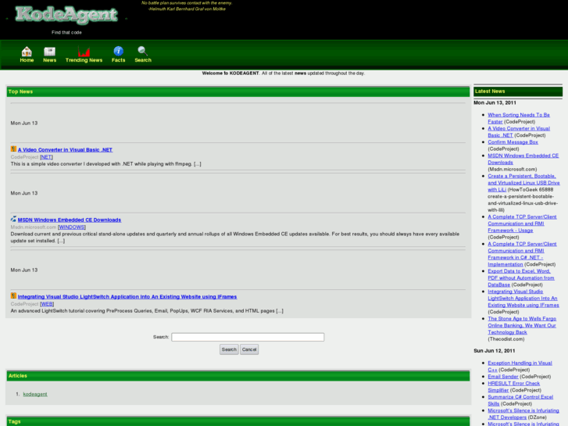
Task: Open the News menu label
Action: coord(50,60)
